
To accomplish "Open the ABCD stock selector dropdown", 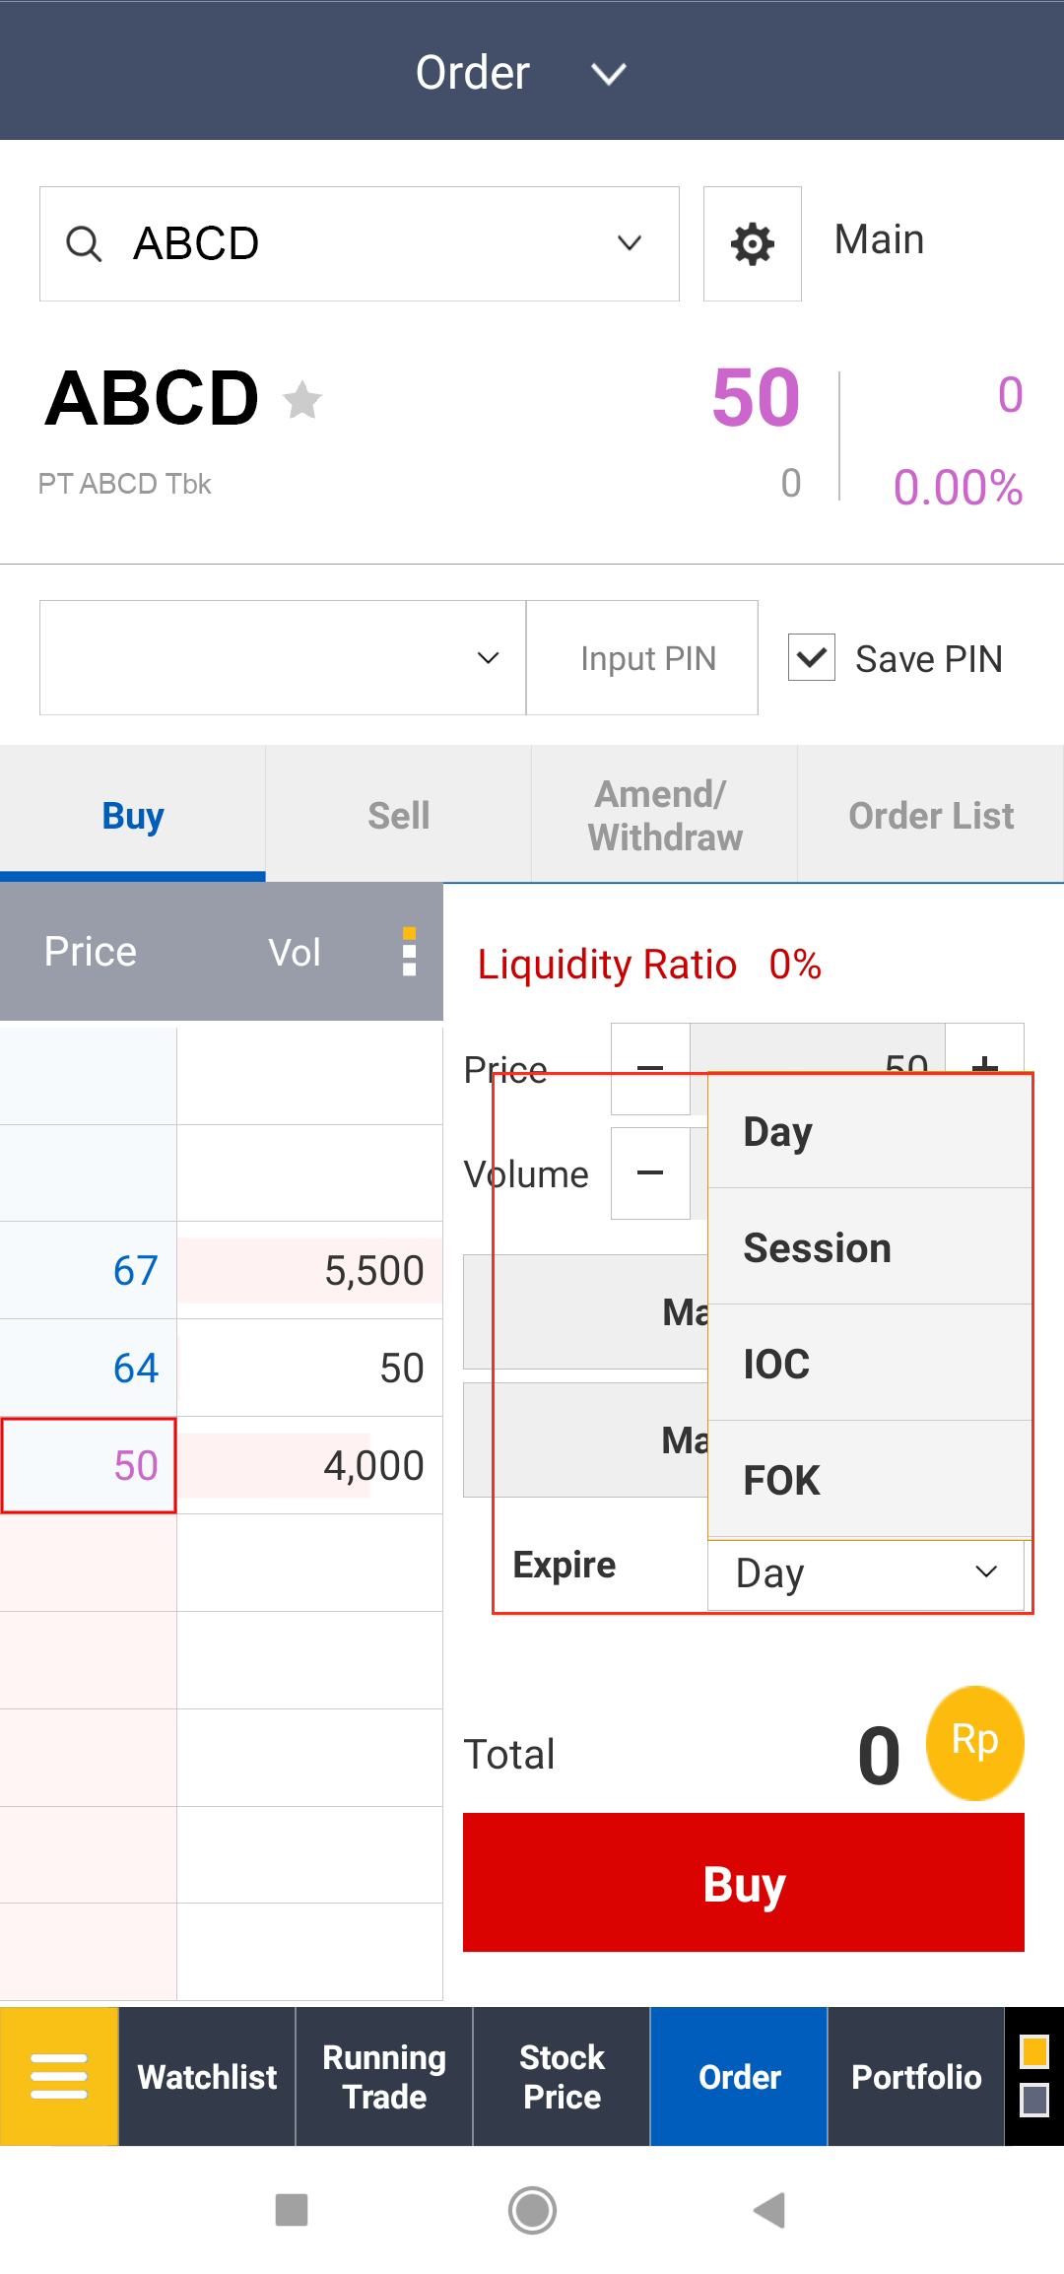I will pos(629,243).
